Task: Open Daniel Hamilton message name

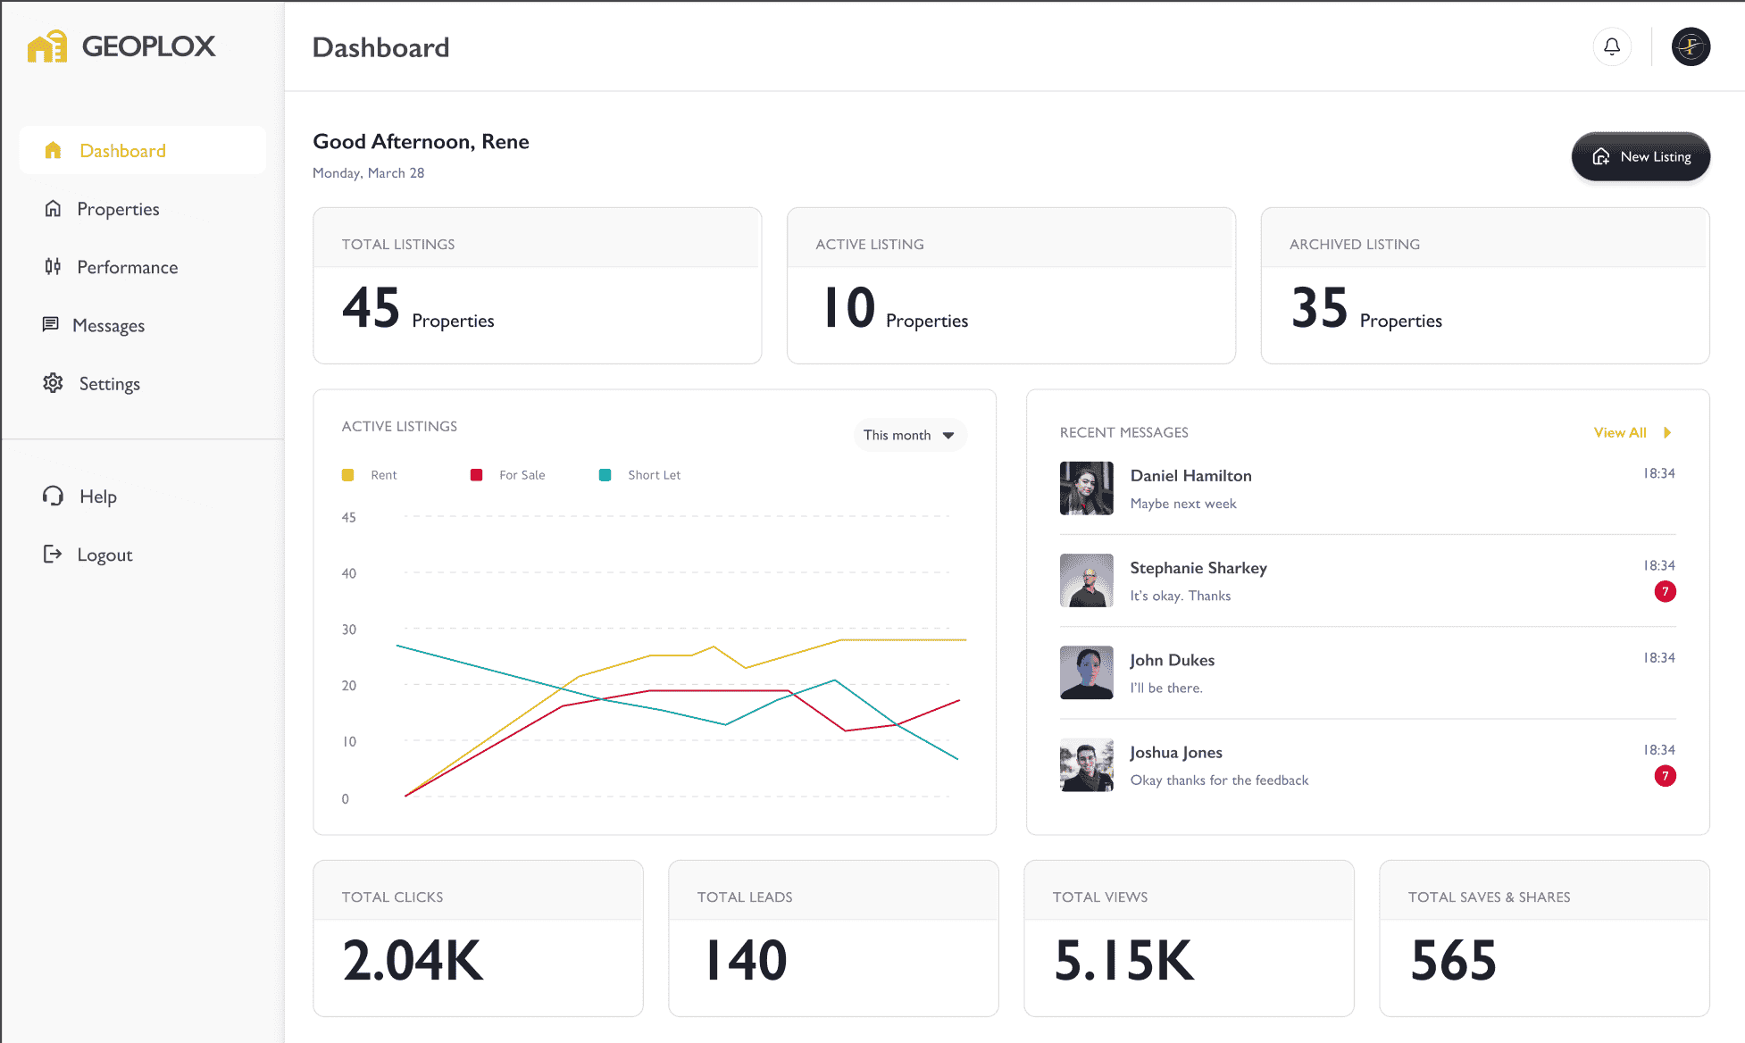Action: pyautogui.click(x=1190, y=476)
